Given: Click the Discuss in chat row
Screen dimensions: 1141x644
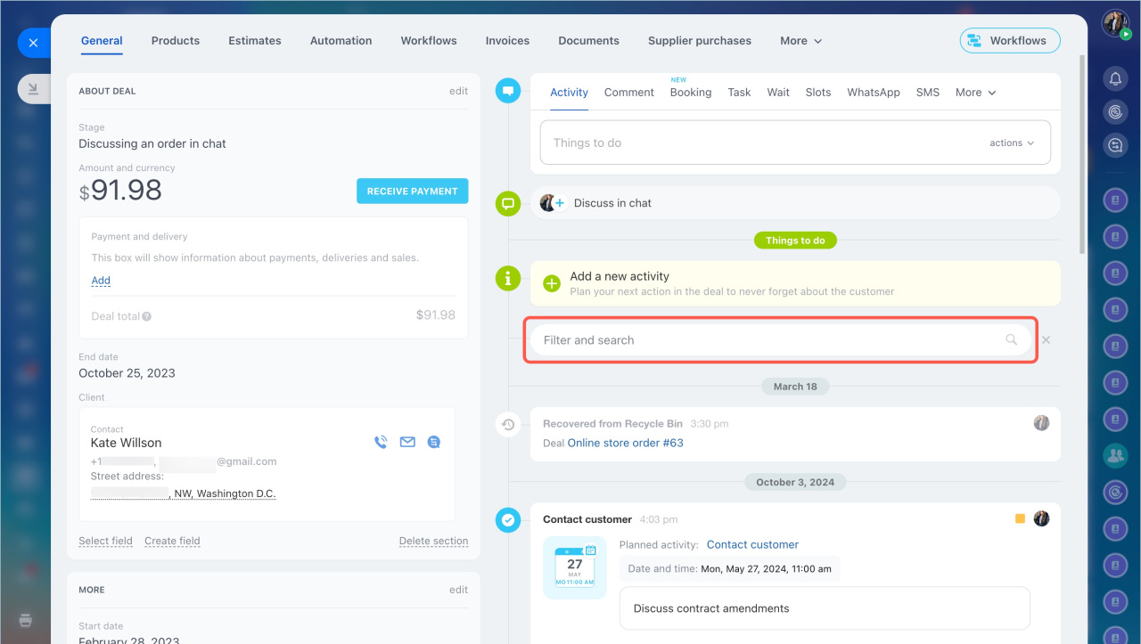Looking at the screenshot, I should (795, 203).
